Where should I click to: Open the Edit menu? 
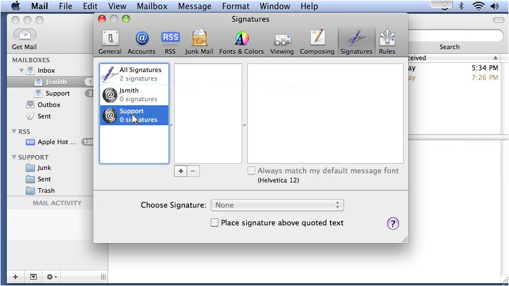tap(90, 6)
